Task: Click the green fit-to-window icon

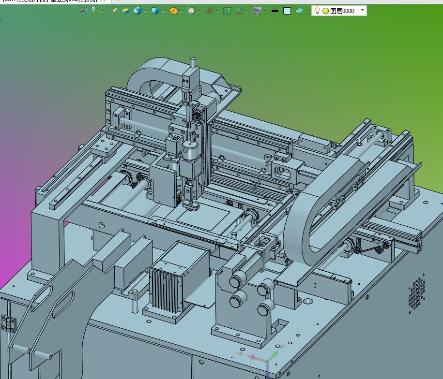Action: pyautogui.click(x=227, y=11)
